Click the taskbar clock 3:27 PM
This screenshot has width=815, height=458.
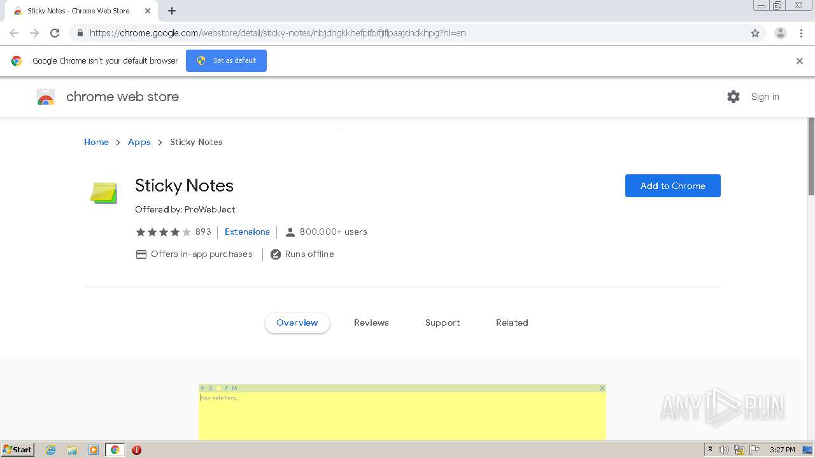pos(782,450)
